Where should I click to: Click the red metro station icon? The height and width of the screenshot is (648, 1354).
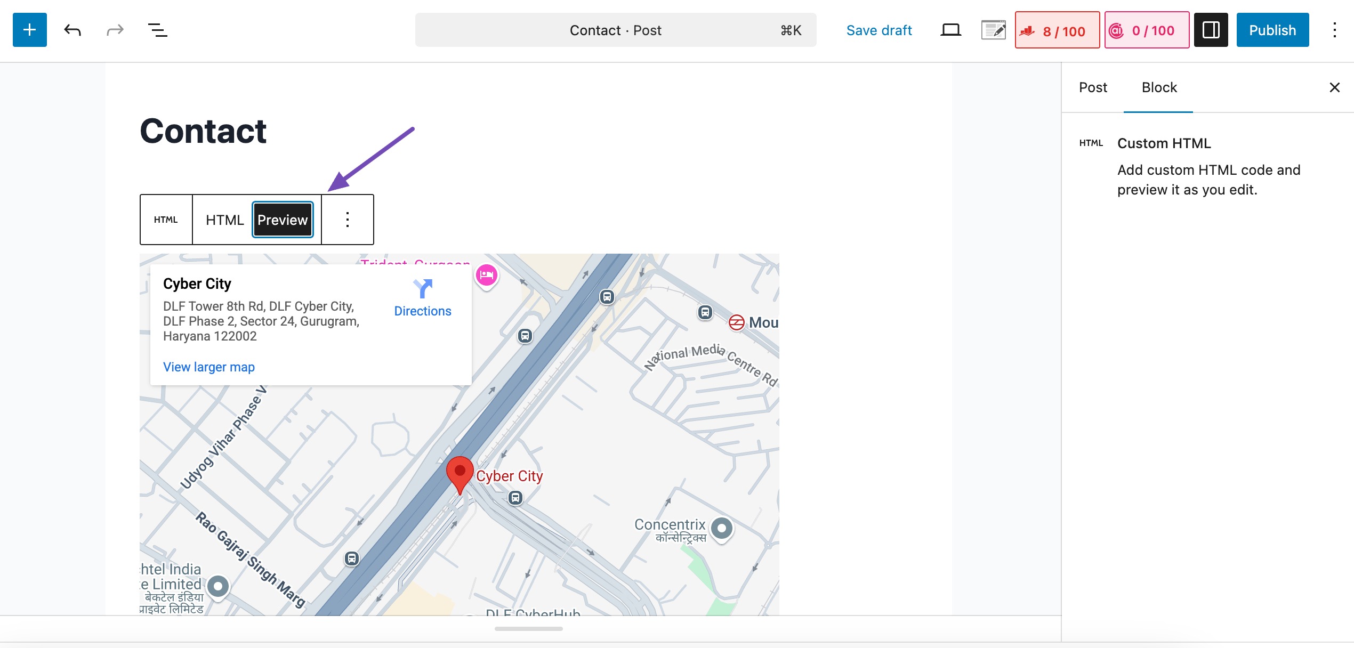[737, 322]
